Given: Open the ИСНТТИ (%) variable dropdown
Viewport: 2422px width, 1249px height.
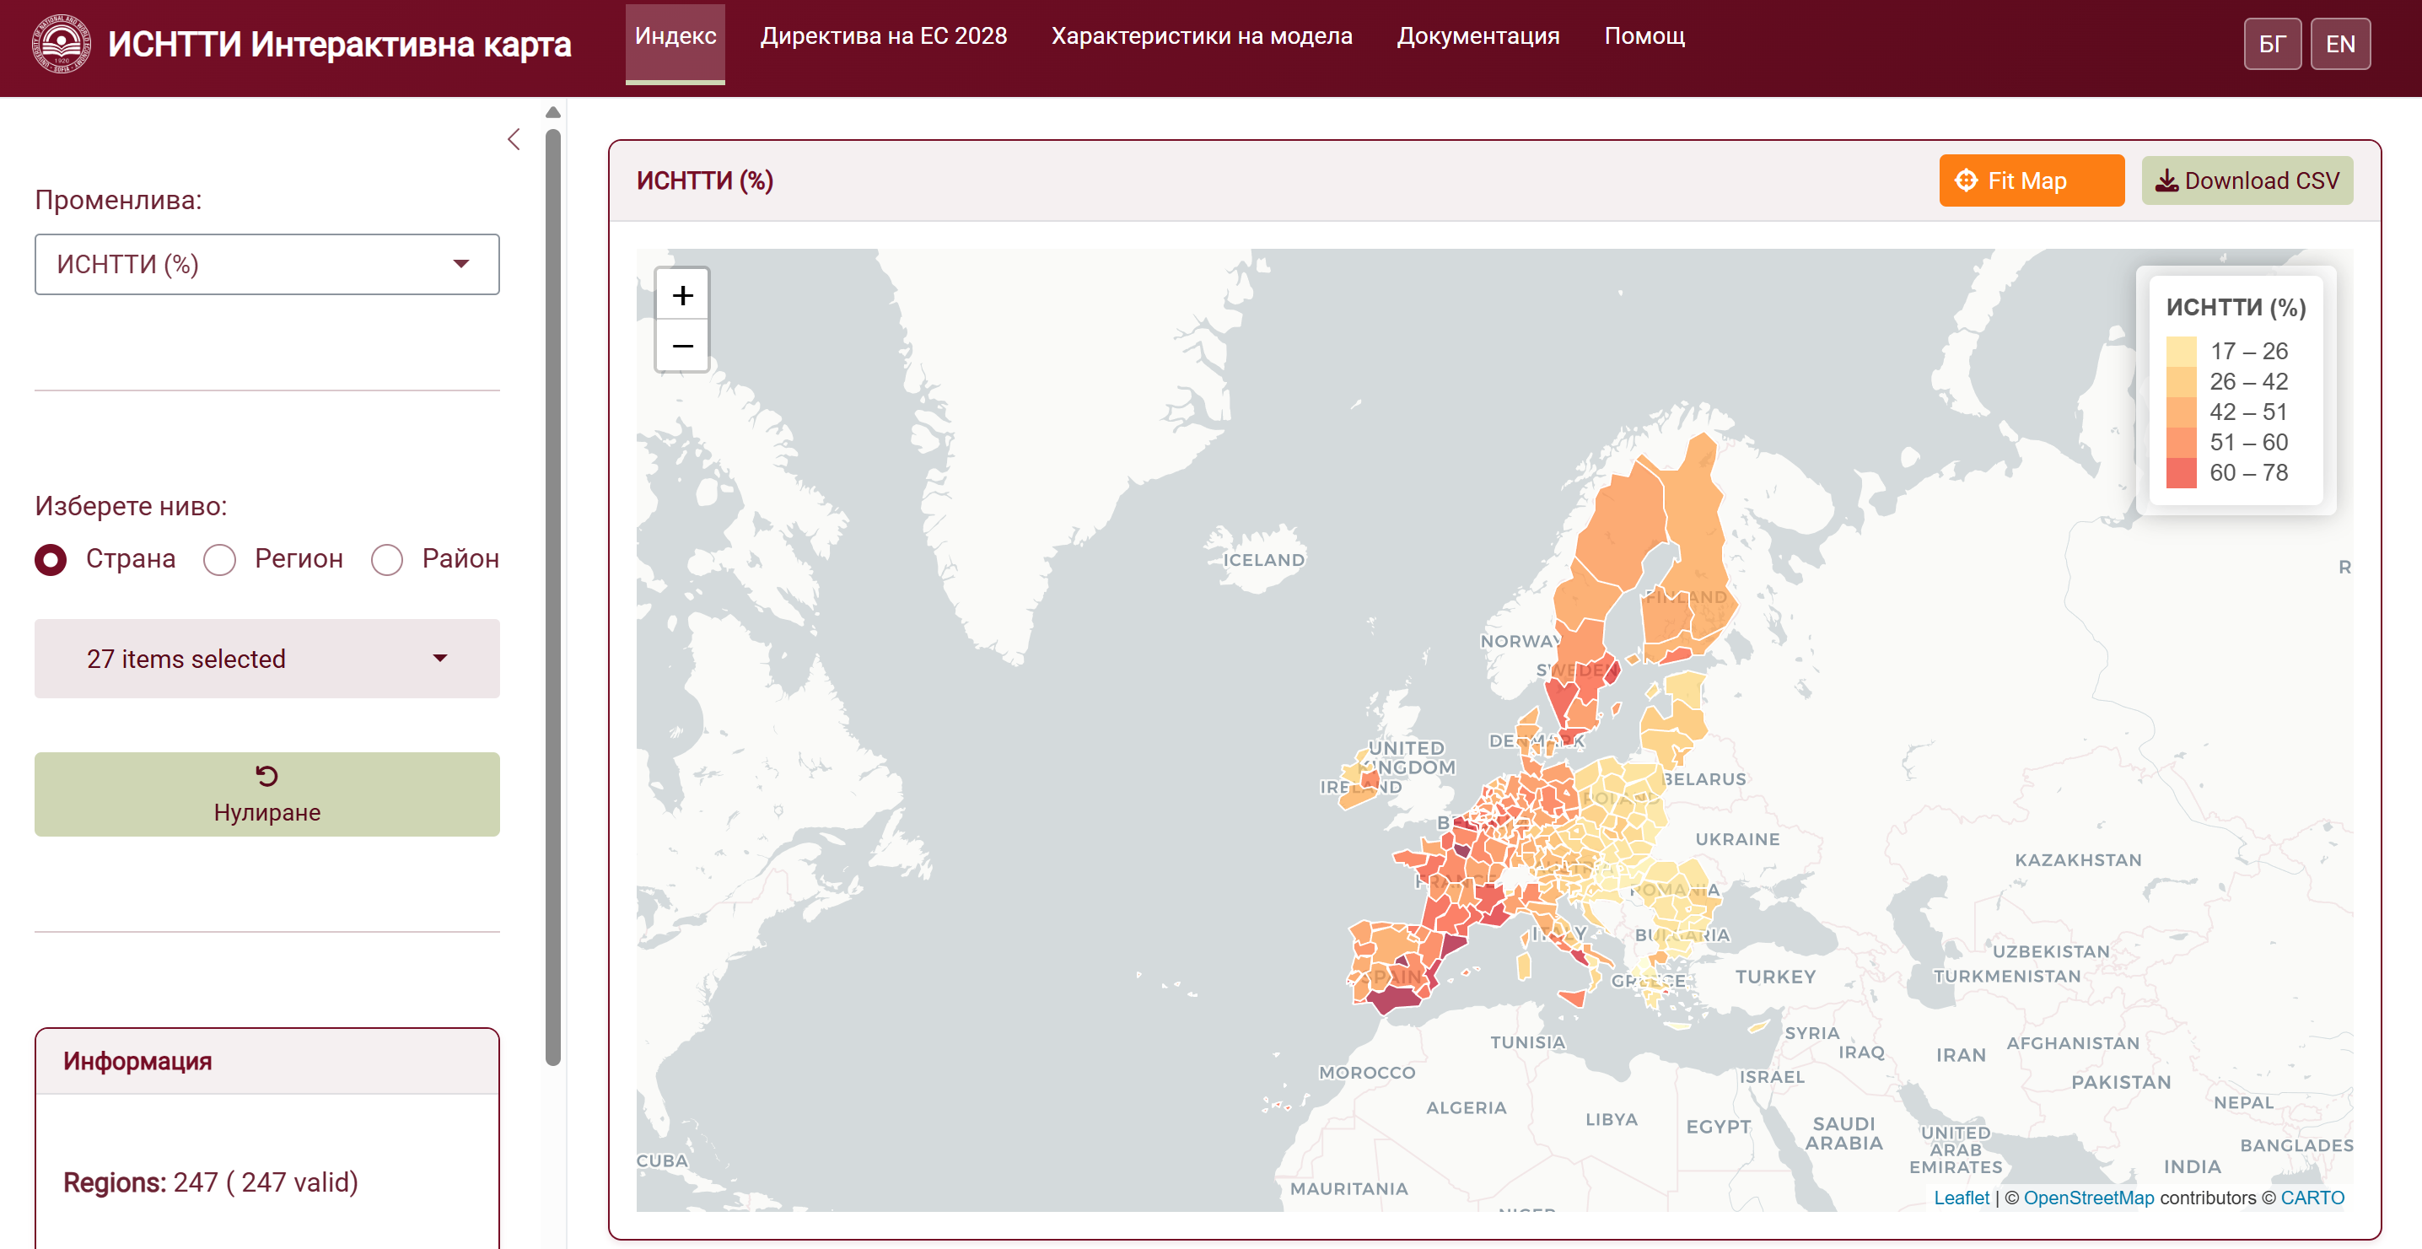Looking at the screenshot, I should click(267, 264).
